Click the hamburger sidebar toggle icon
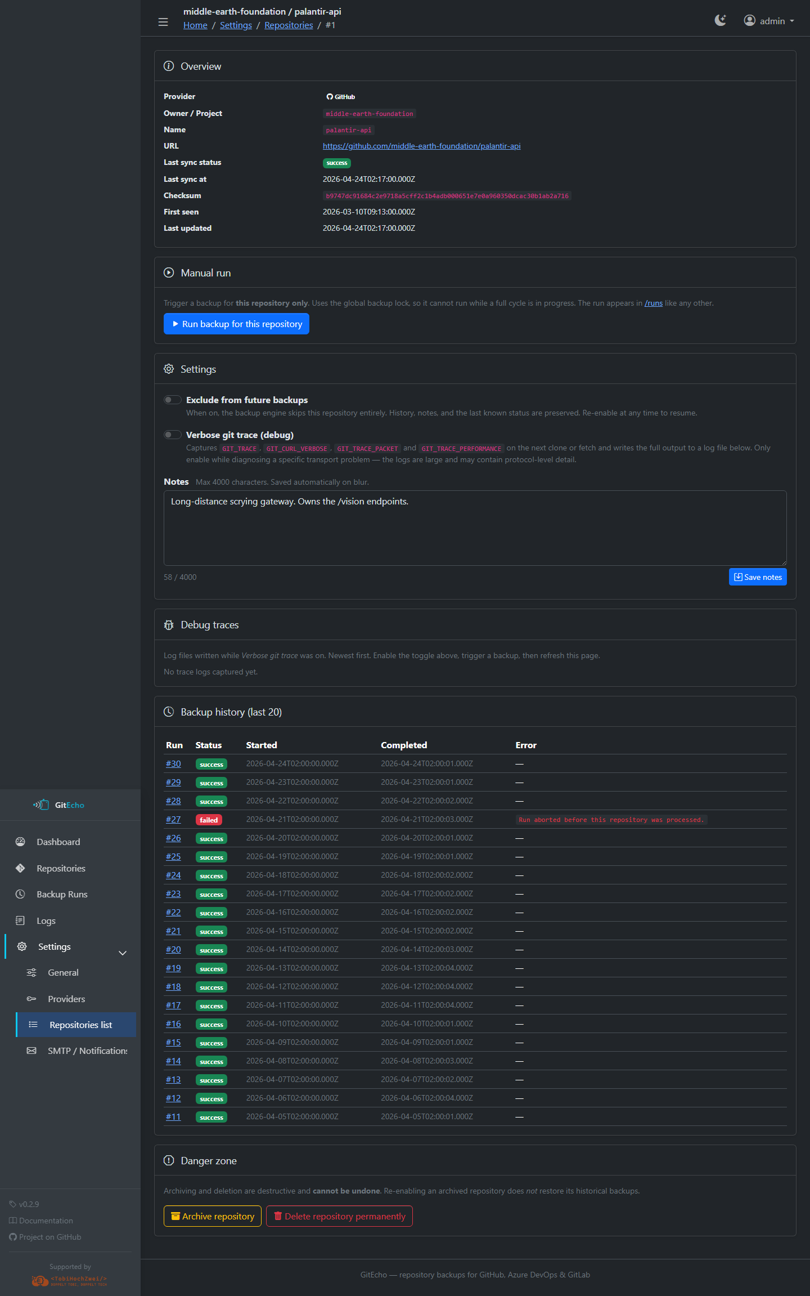 point(163,22)
